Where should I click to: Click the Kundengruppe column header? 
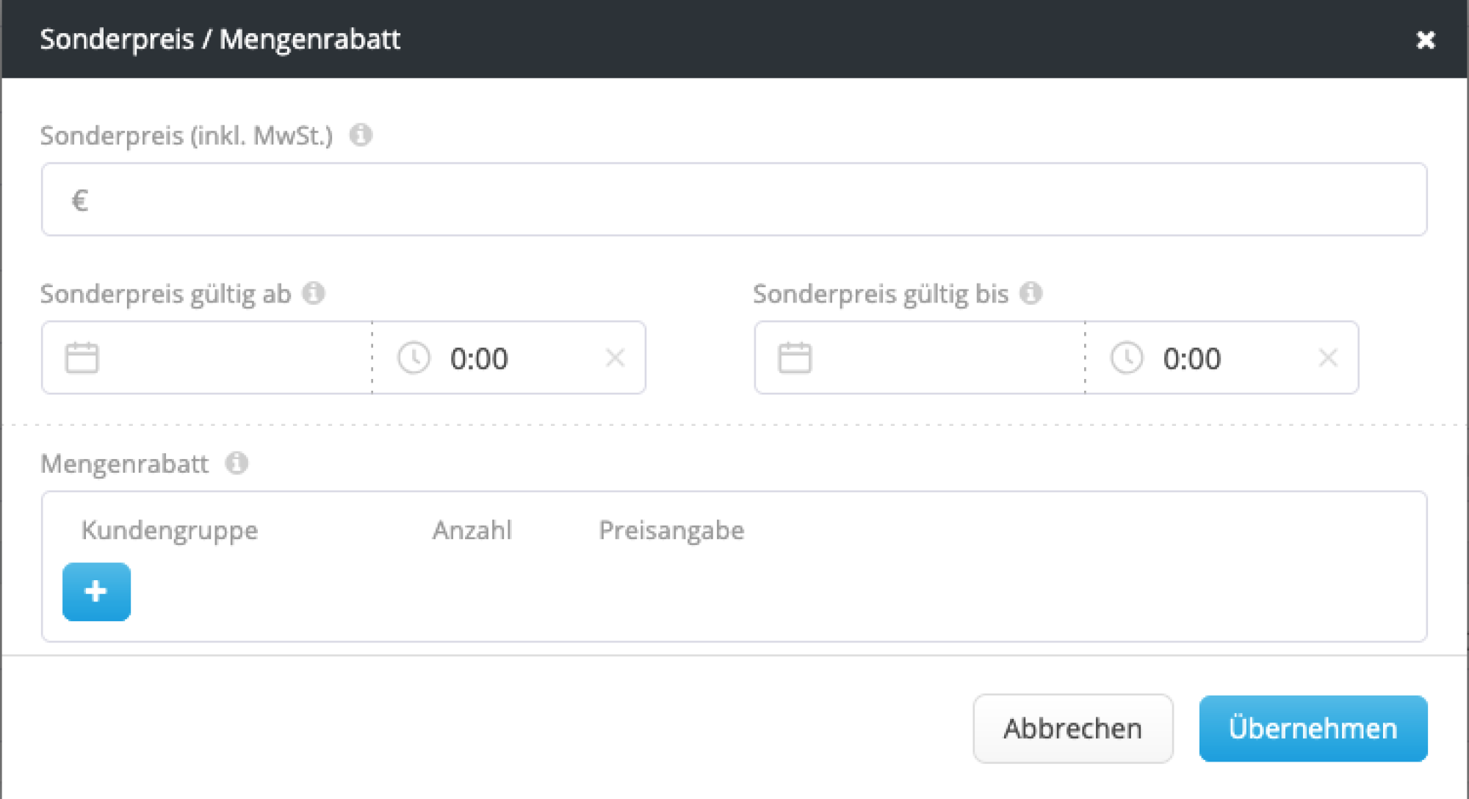click(169, 530)
